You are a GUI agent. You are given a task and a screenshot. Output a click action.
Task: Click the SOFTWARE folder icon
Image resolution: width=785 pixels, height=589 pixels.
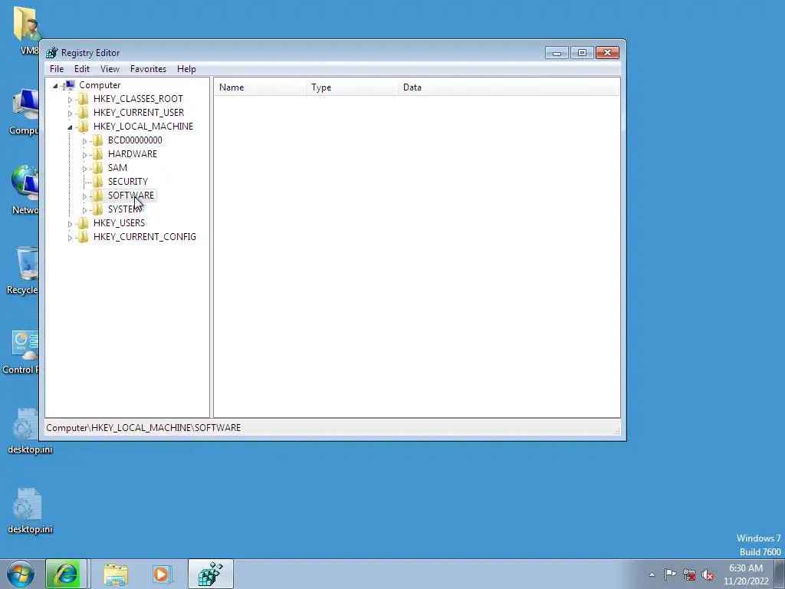97,196
